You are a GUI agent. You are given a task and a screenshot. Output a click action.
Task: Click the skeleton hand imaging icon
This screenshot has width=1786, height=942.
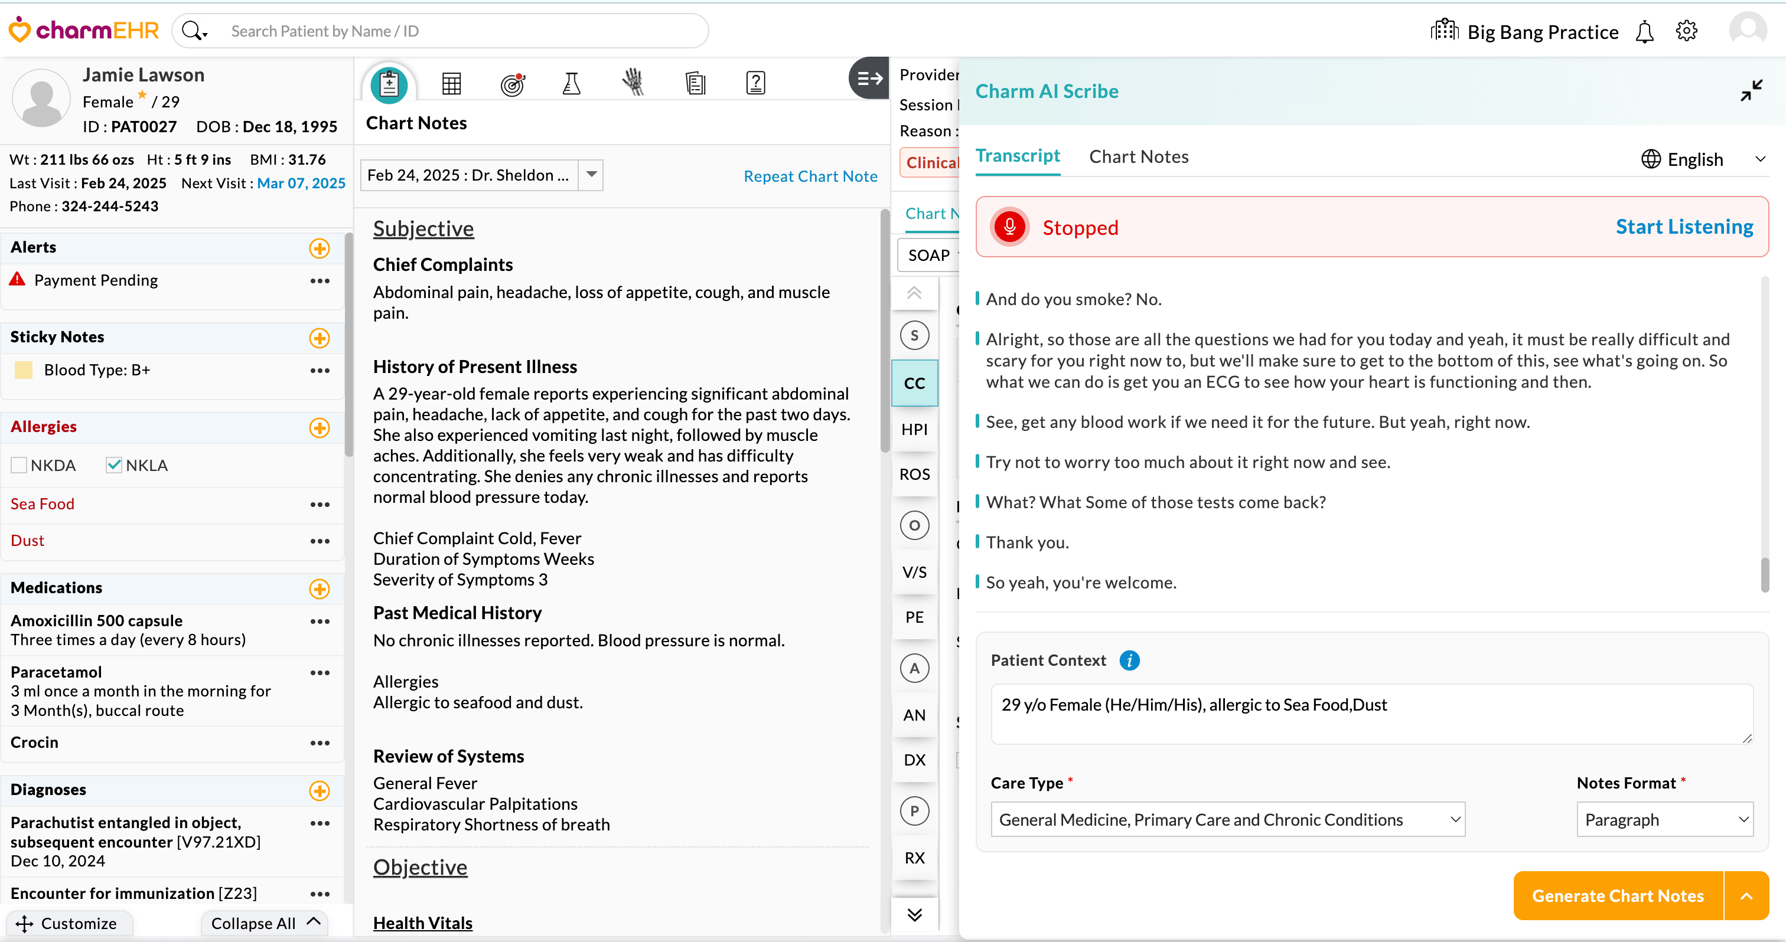pyautogui.click(x=633, y=83)
